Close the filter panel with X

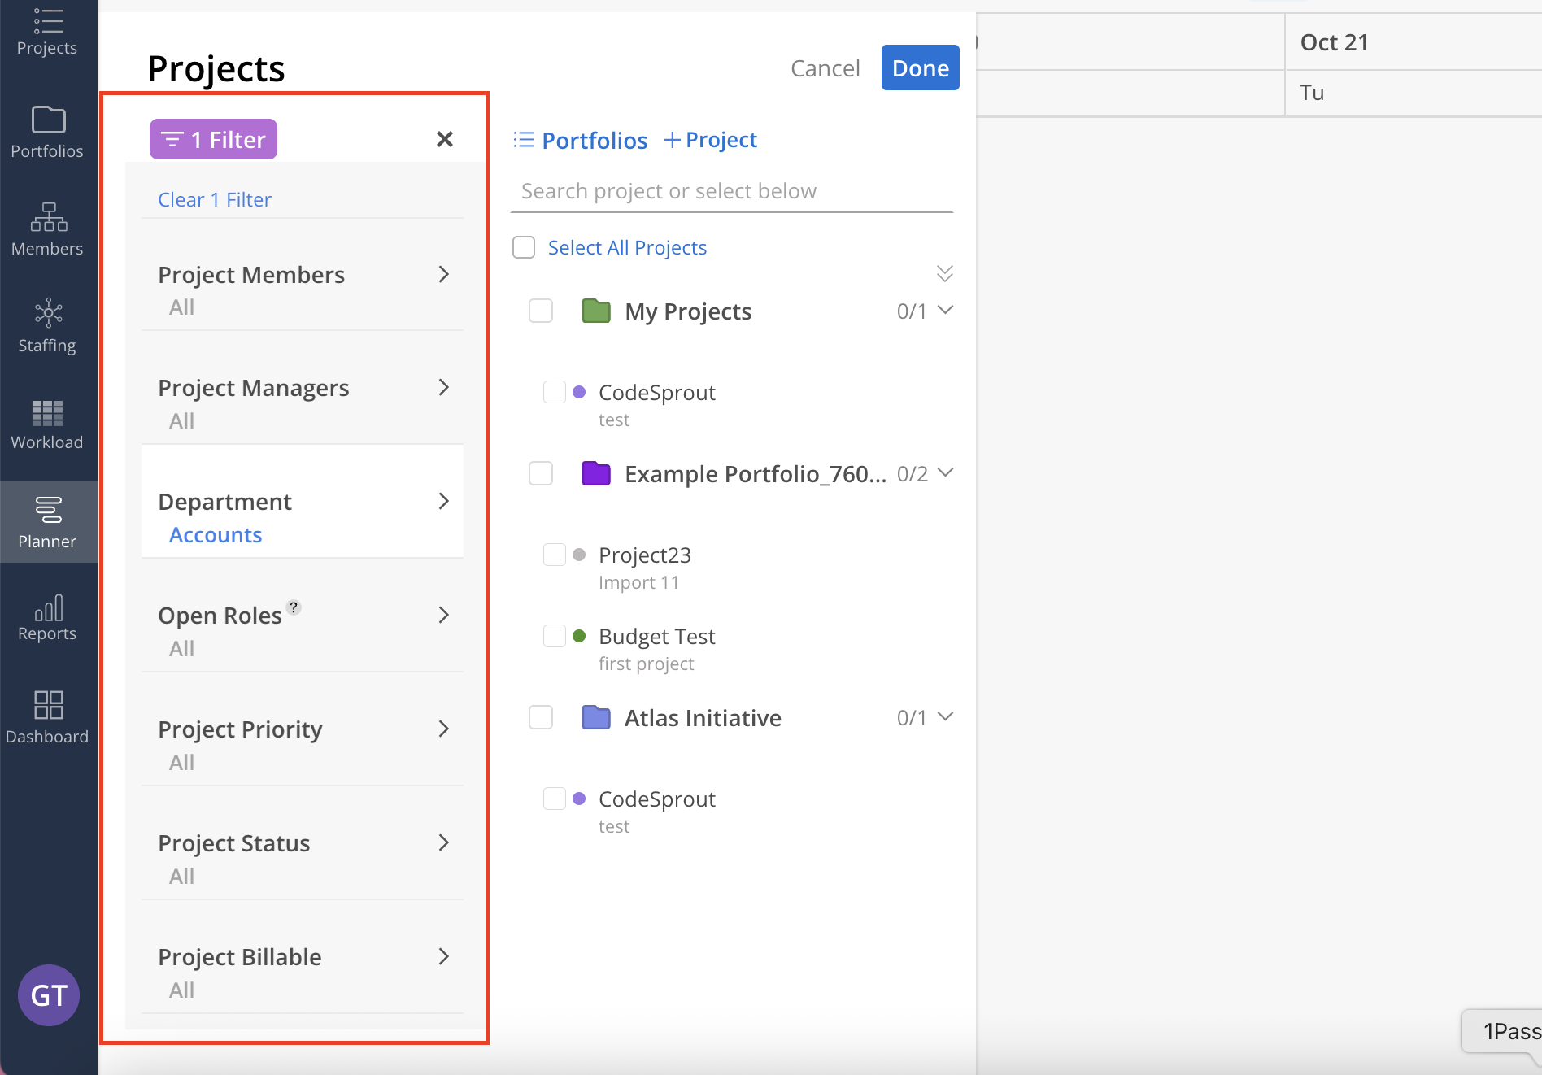tap(445, 139)
